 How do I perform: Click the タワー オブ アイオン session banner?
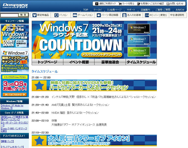click(94, 140)
